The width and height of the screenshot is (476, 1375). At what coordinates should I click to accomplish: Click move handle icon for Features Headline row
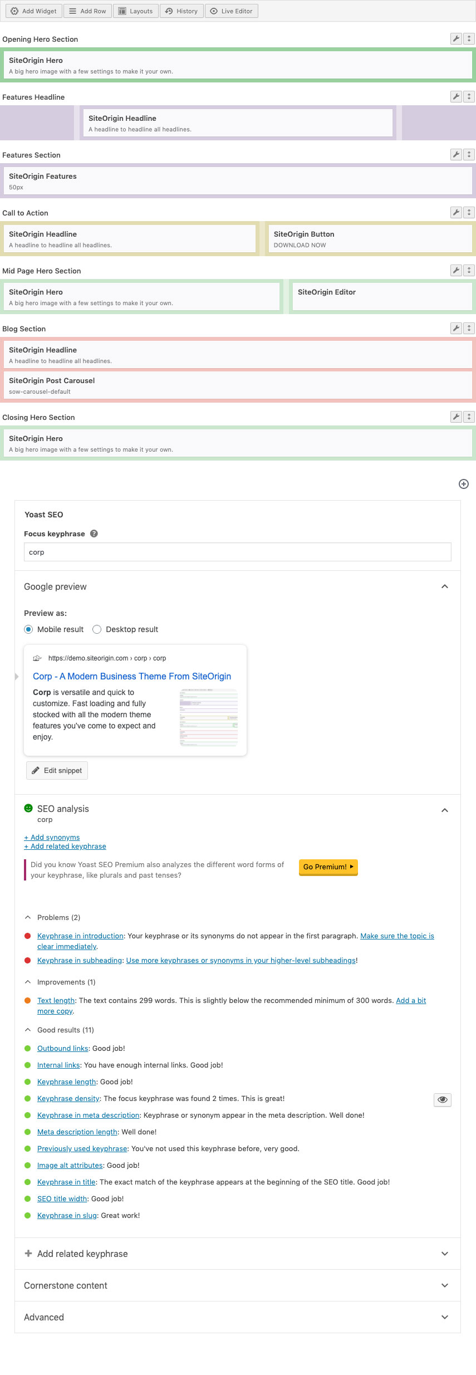click(469, 97)
